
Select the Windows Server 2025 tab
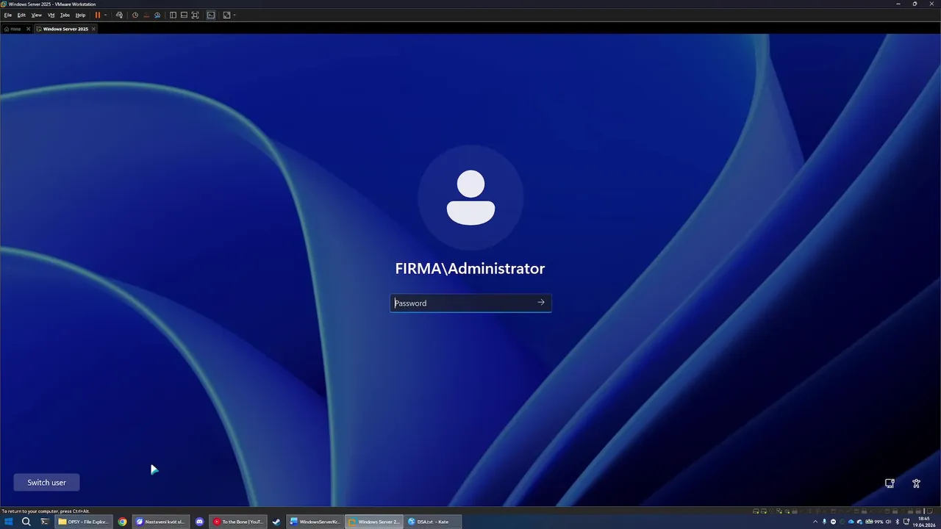pyautogui.click(x=62, y=29)
